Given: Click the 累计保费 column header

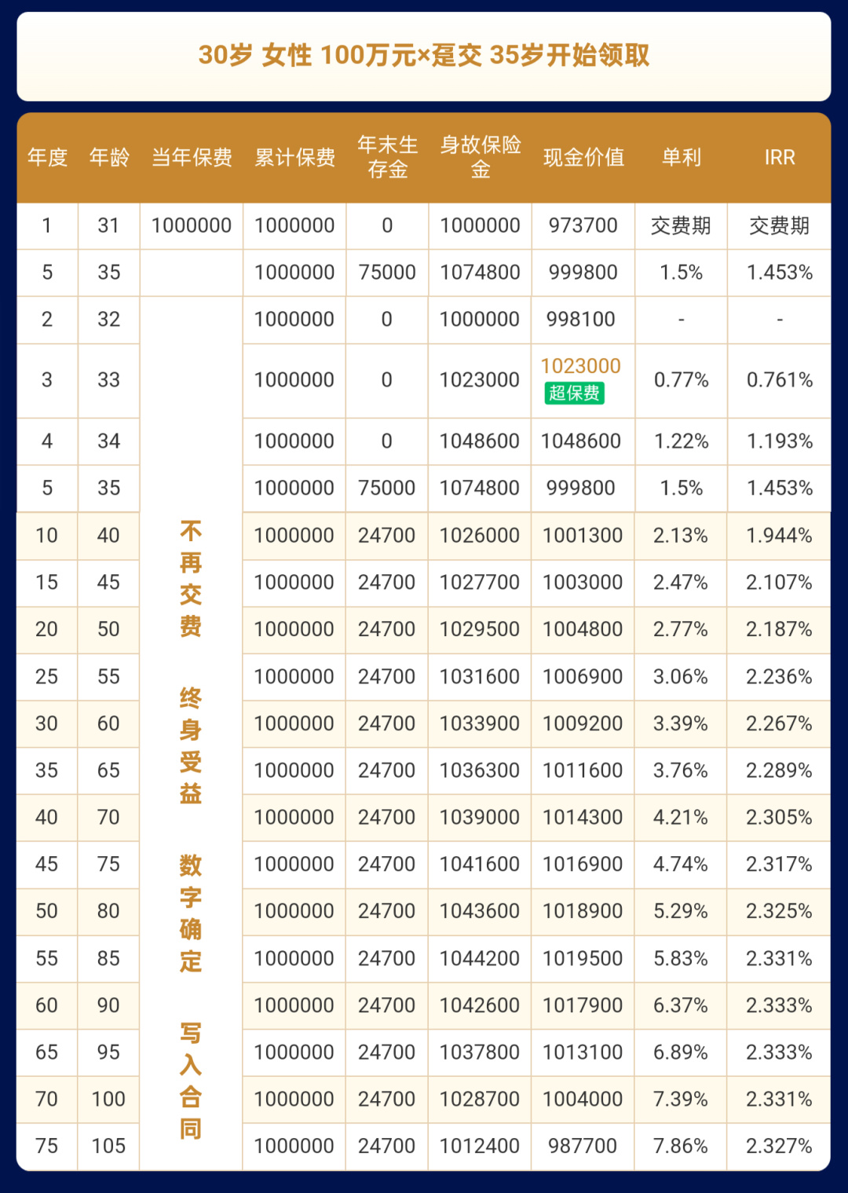Looking at the screenshot, I should point(294,157).
